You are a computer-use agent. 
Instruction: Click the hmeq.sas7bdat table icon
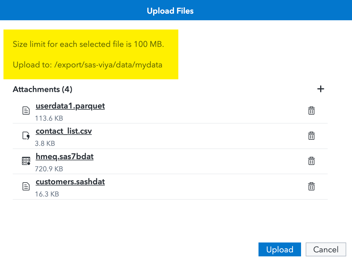pos(26,161)
